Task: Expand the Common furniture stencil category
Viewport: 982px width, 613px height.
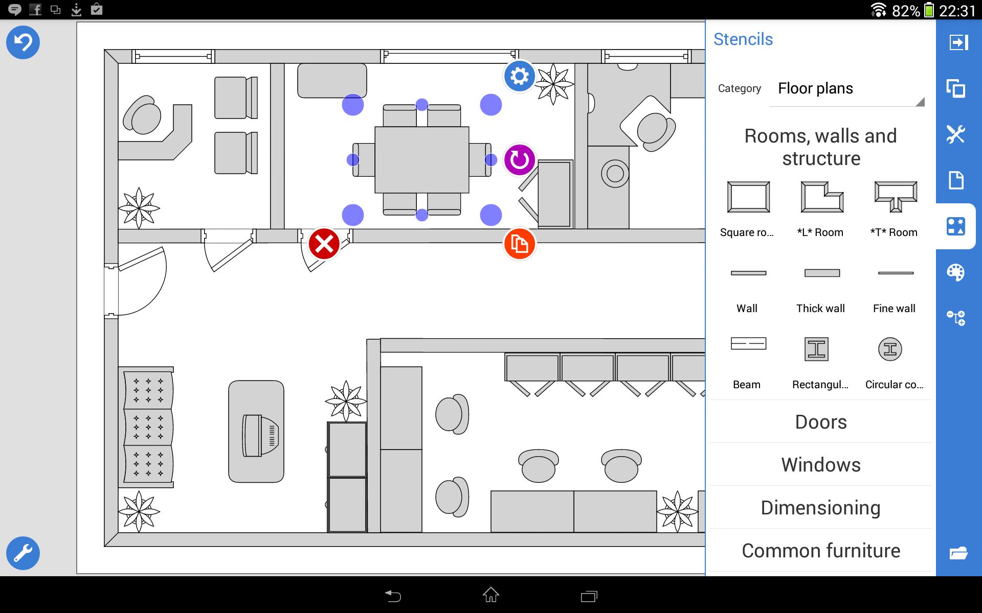Action: coord(820,551)
